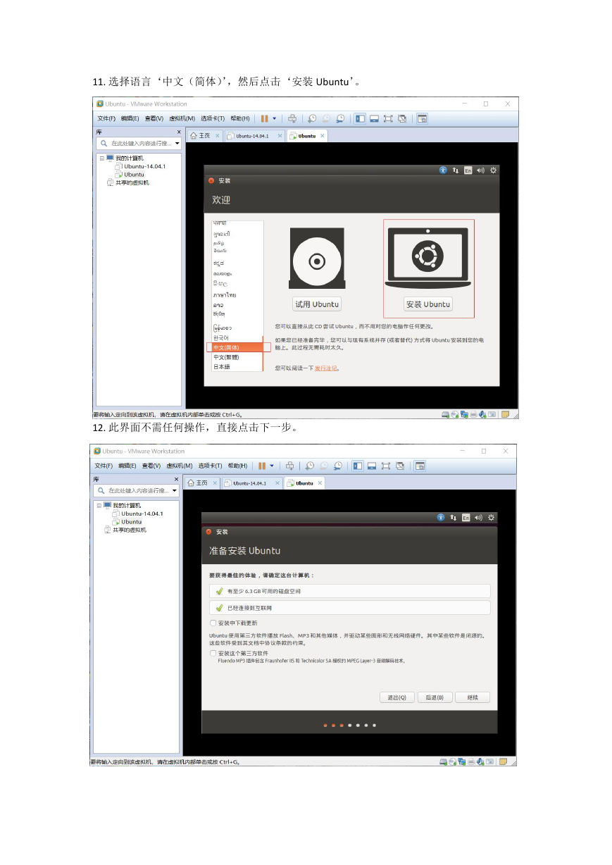Click the show library panel icon in the upper window
The width and height of the screenshot is (612, 865).
tap(360, 118)
